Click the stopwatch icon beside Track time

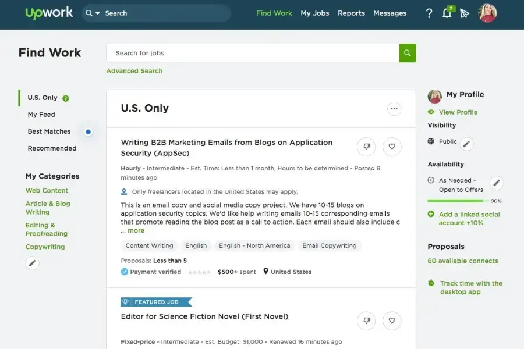click(x=431, y=283)
